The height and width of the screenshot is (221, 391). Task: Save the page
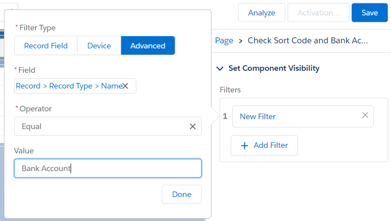pos(369,13)
